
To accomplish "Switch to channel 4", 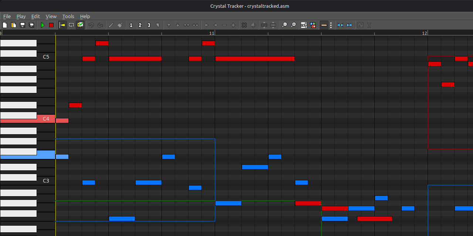I will pyautogui.click(x=158, y=25).
